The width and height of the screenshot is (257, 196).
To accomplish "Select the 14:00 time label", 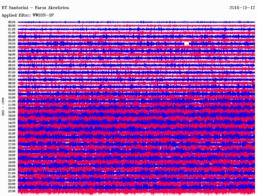I will 12,123.
